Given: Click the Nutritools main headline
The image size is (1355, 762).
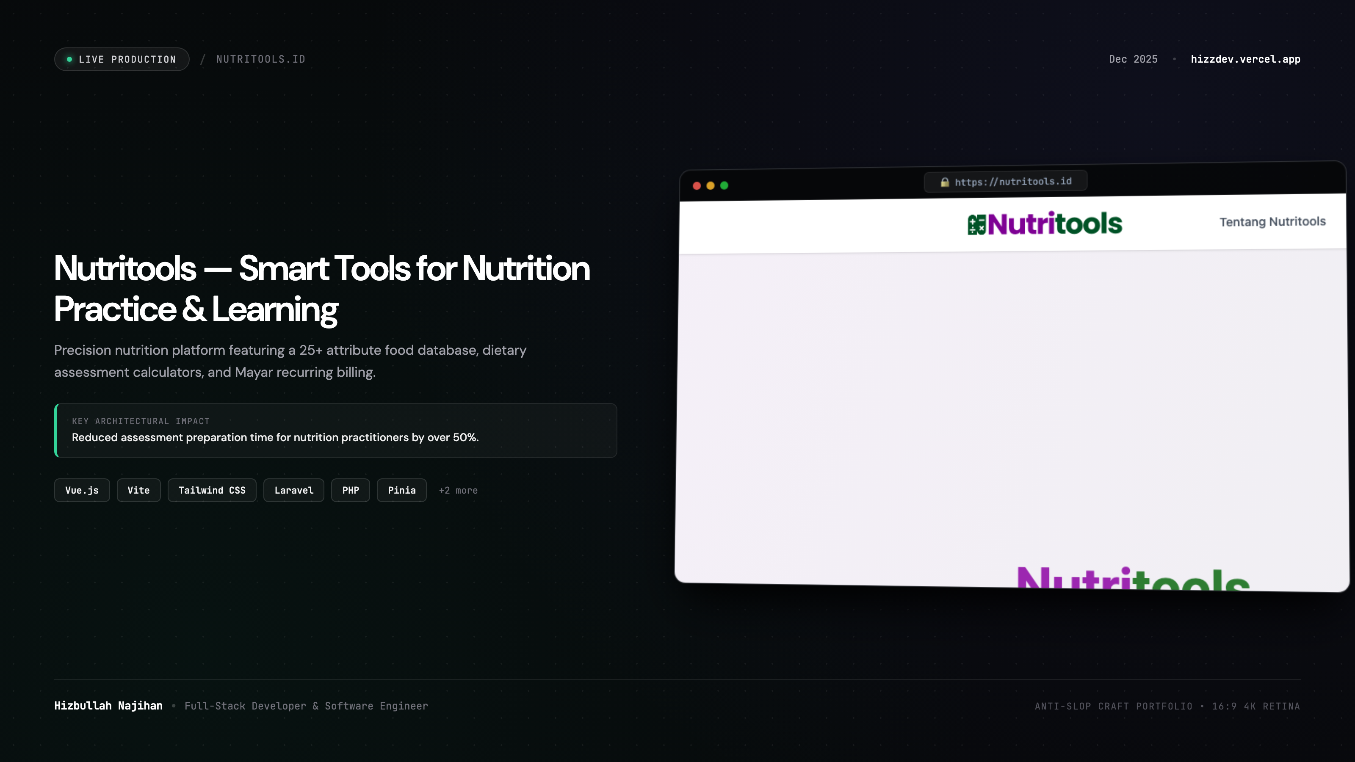Looking at the screenshot, I should [x=322, y=289].
